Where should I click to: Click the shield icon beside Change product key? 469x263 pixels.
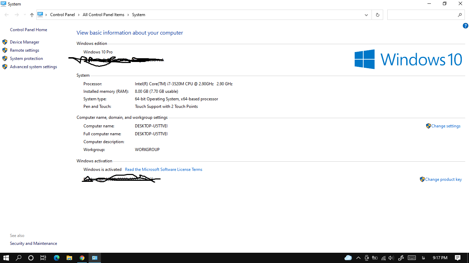pos(422,179)
